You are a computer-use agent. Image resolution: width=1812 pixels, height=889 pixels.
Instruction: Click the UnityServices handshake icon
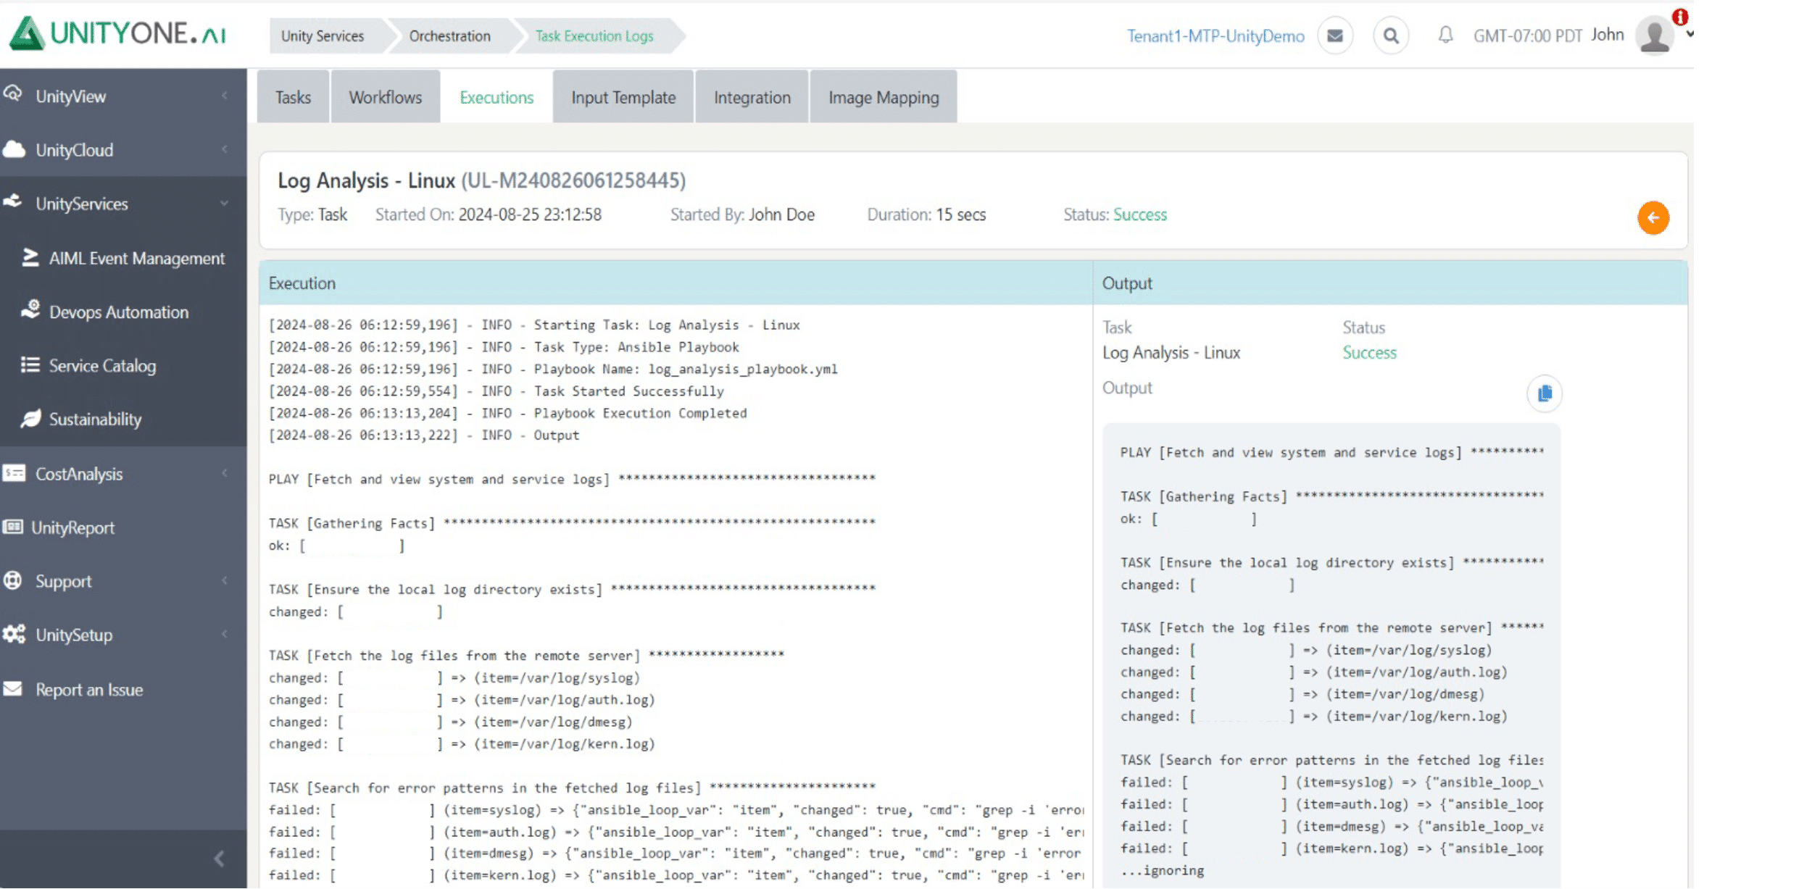pos(13,201)
